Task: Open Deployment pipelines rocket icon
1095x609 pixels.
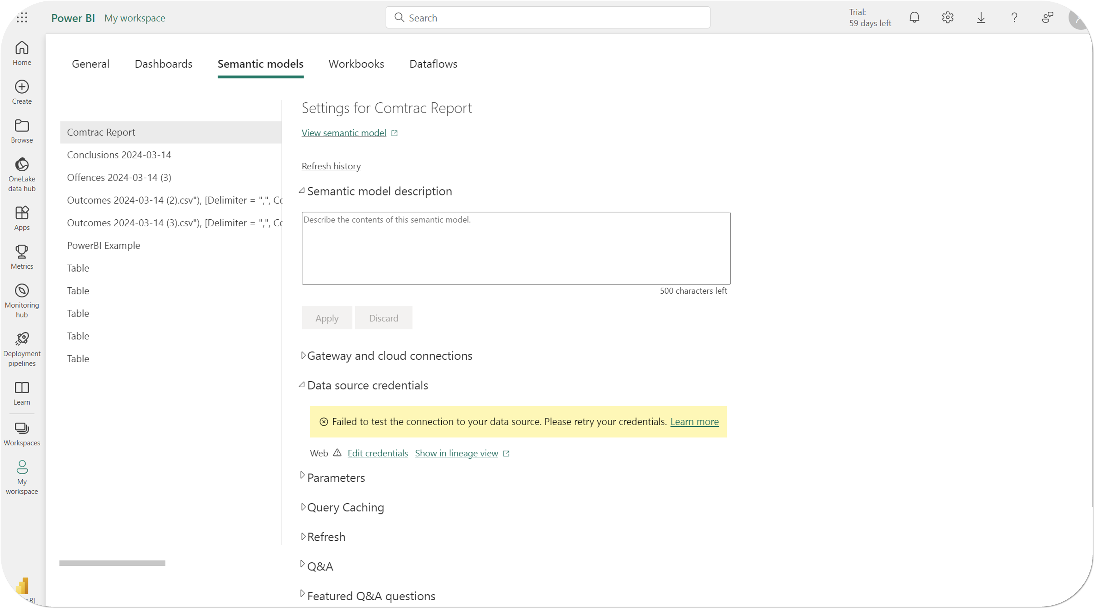Action: click(22, 339)
